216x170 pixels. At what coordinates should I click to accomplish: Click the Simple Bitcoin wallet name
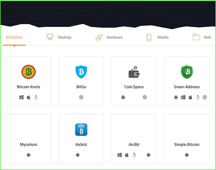tap(187, 144)
